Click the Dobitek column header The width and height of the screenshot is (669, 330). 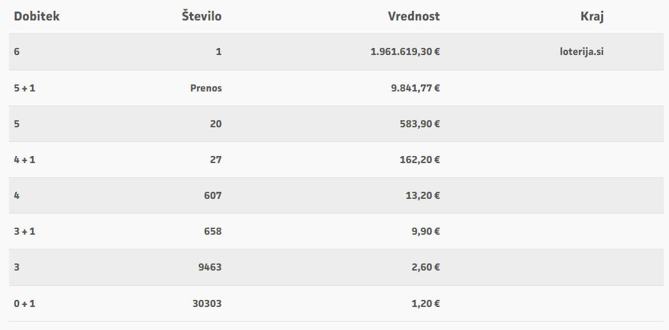pos(36,16)
